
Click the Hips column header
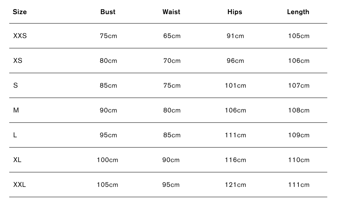[x=235, y=12]
